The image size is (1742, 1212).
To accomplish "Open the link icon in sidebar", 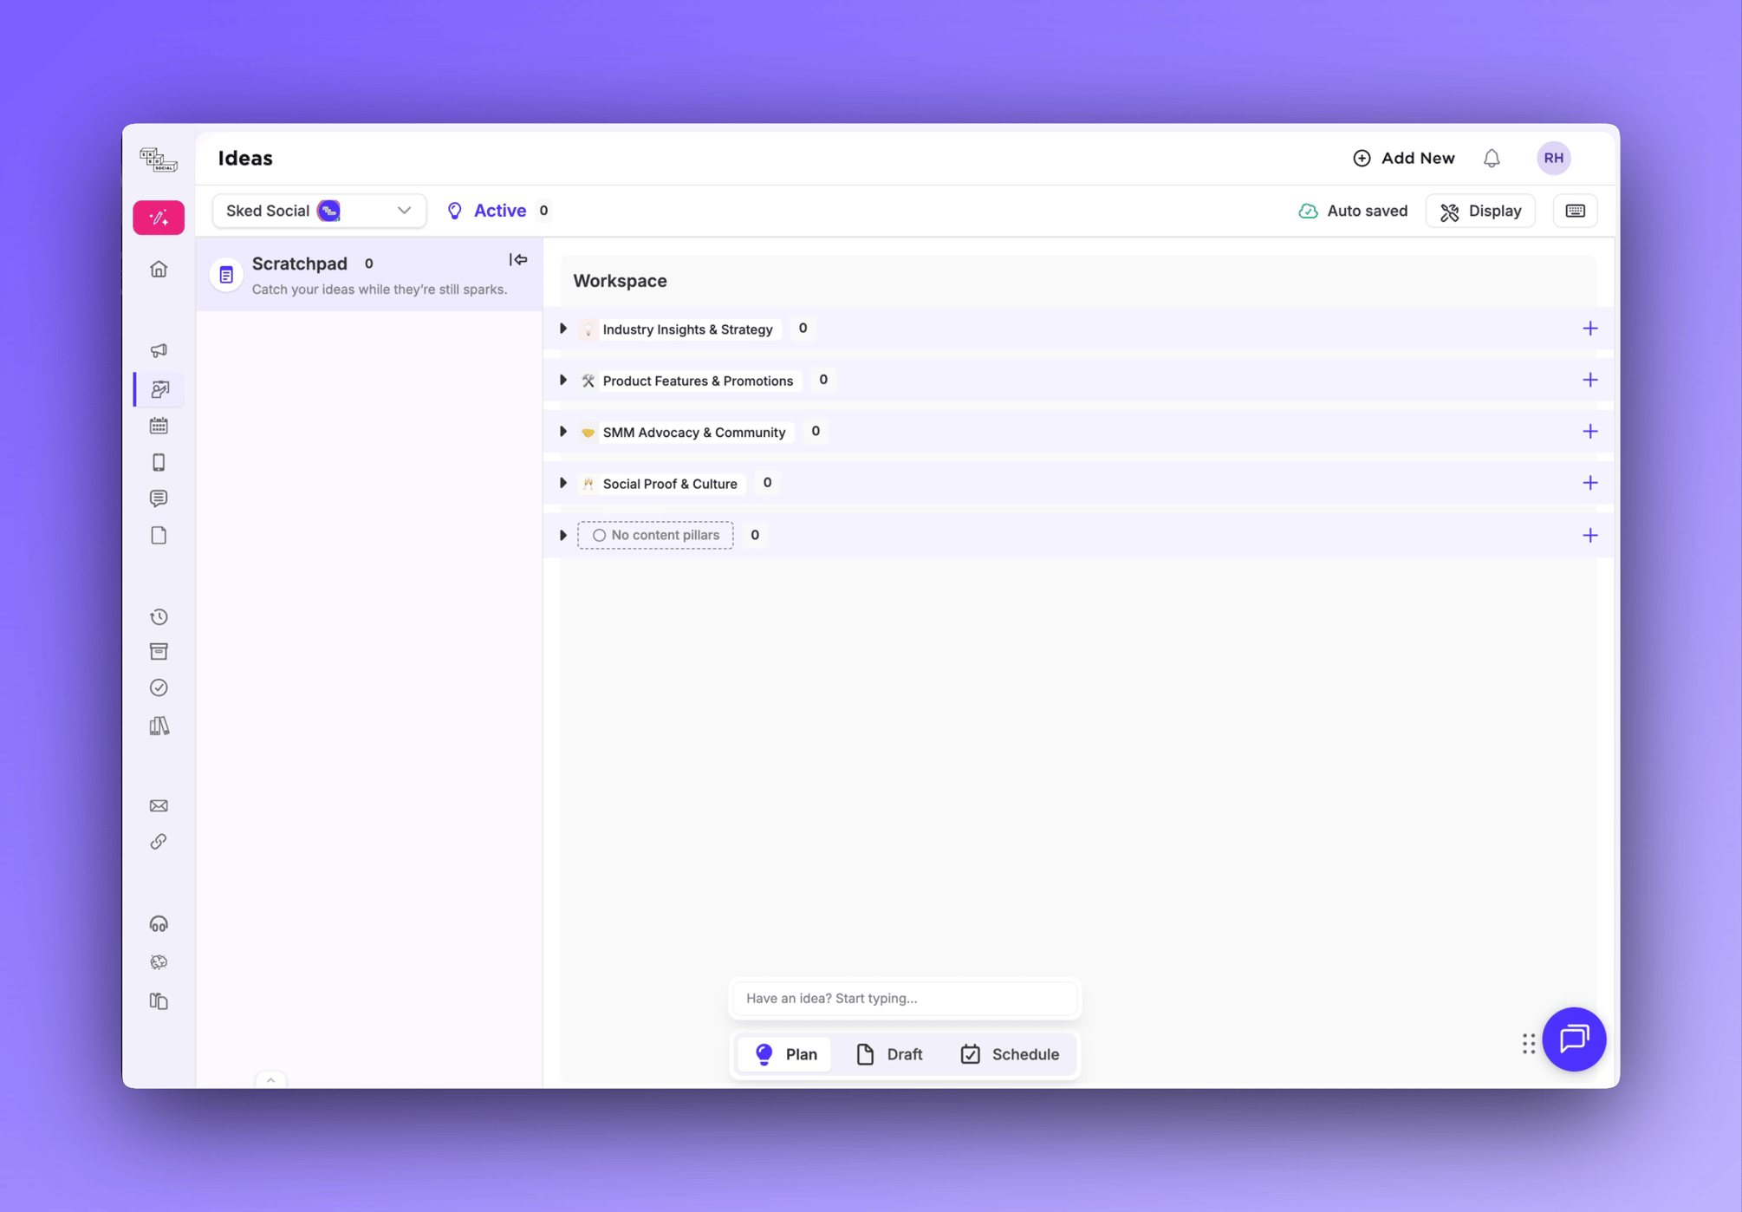I will (159, 842).
